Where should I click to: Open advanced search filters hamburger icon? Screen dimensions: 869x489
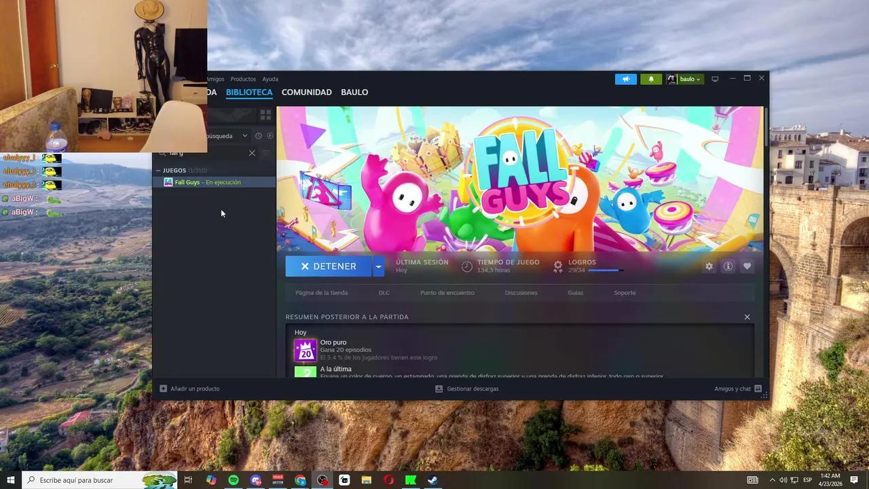tap(265, 153)
